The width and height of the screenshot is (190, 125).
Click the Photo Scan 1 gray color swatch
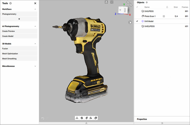[x=164, y=16]
